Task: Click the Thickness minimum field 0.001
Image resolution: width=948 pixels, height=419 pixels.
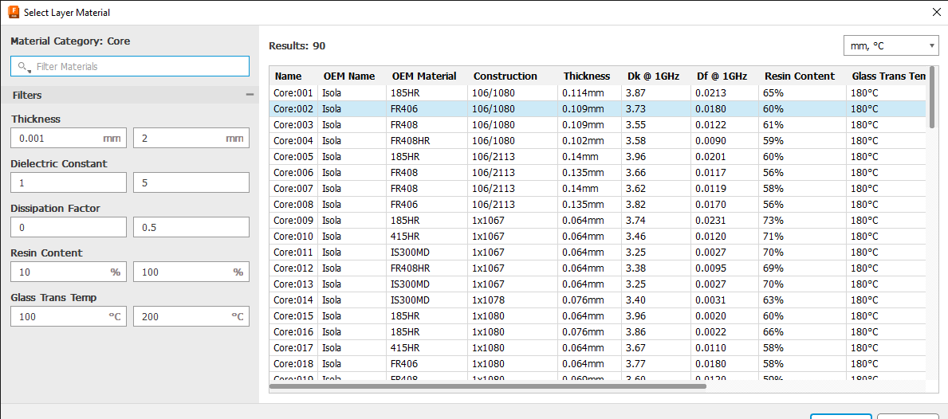Action: pos(69,139)
